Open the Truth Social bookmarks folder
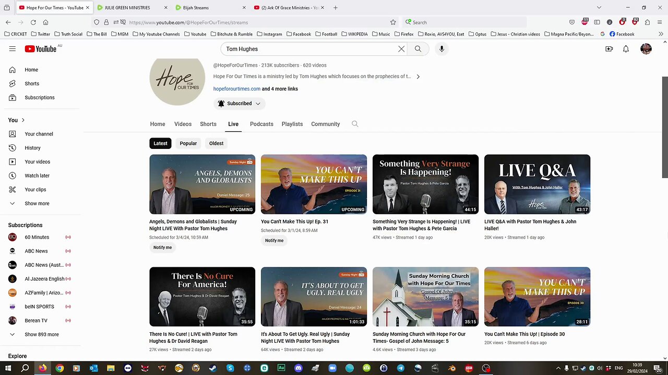The width and height of the screenshot is (668, 375). tap(68, 34)
